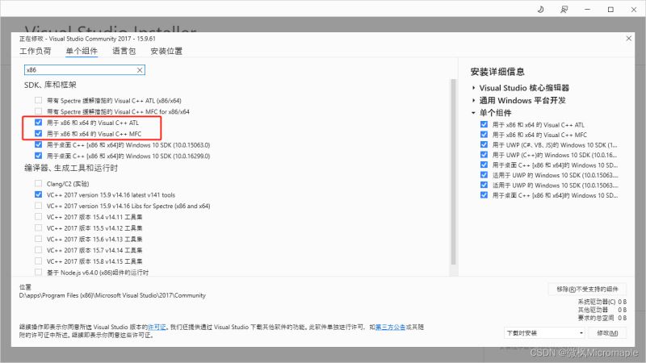Switch to the Workloads tab
This screenshot has height=363, width=646.
35,51
